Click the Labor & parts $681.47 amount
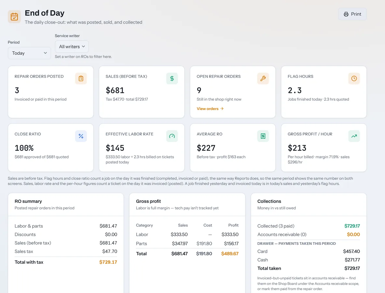 (108, 226)
